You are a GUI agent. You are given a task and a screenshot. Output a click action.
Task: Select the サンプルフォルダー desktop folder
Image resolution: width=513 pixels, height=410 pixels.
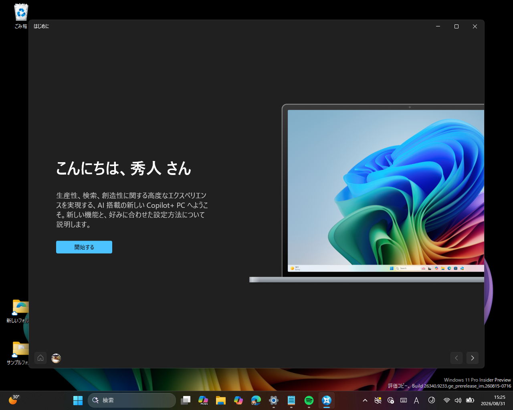[x=18, y=353]
